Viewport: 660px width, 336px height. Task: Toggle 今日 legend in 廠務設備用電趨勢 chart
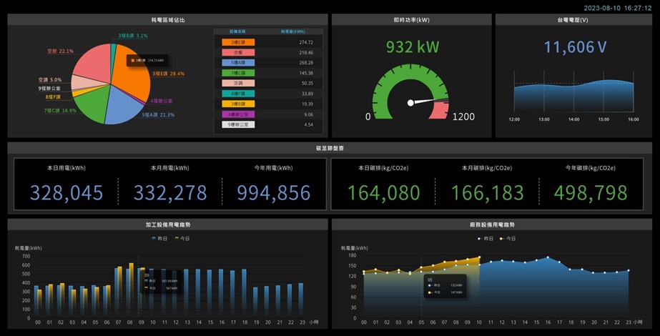coord(508,239)
